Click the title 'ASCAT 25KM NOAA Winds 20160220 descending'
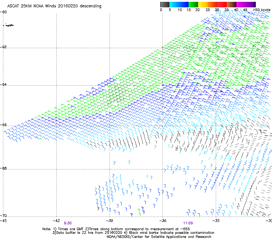Screen dimensions: 272x239 click(54, 6)
